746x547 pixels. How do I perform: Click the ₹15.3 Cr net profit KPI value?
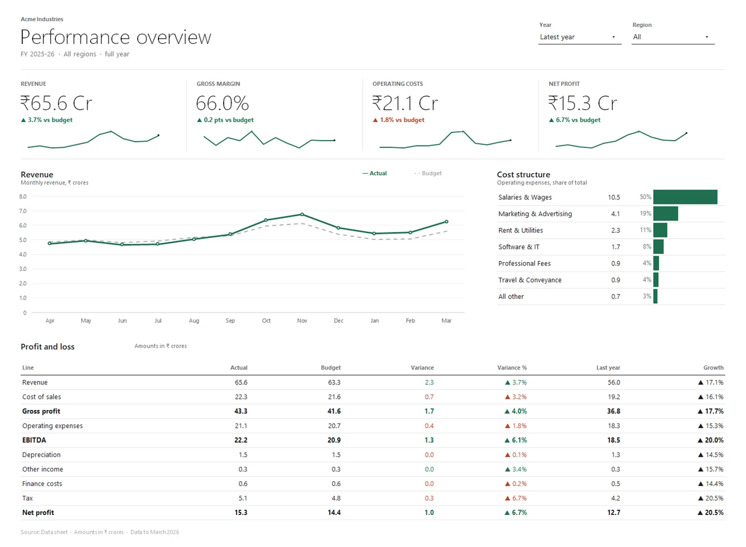point(583,104)
